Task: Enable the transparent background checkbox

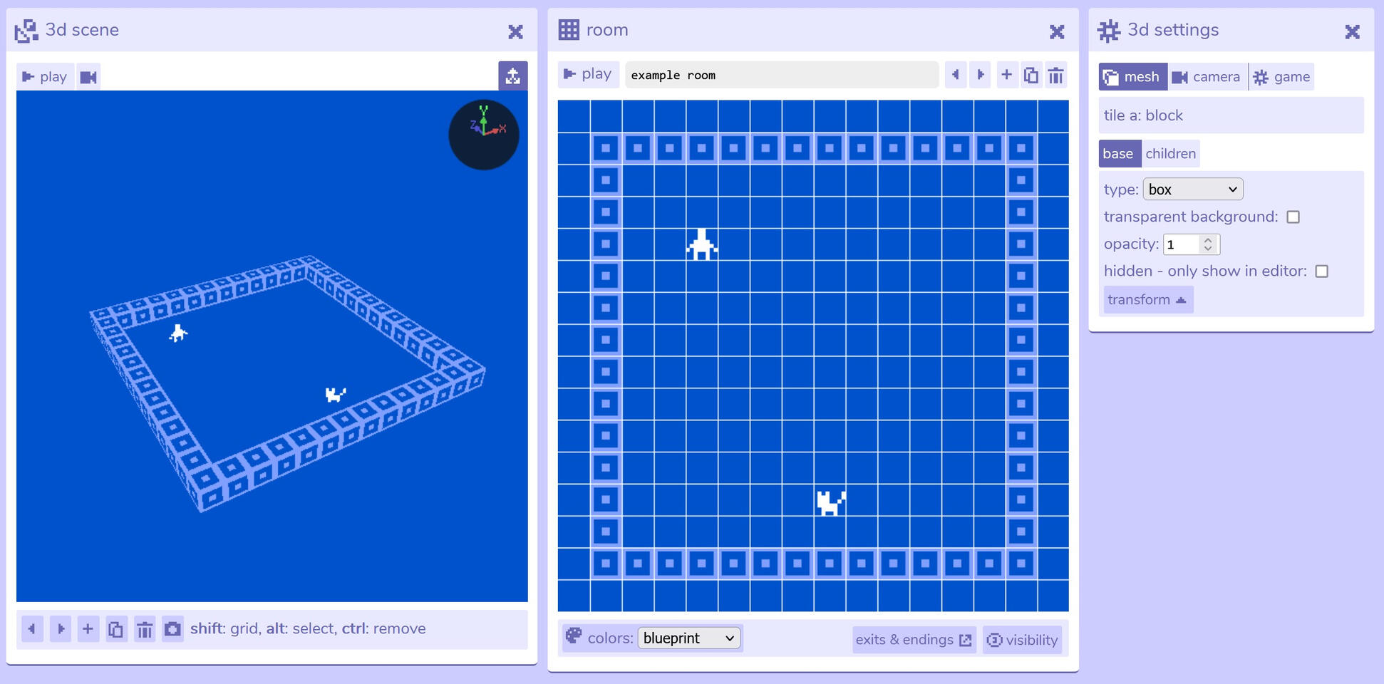Action: tap(1293, 217)
